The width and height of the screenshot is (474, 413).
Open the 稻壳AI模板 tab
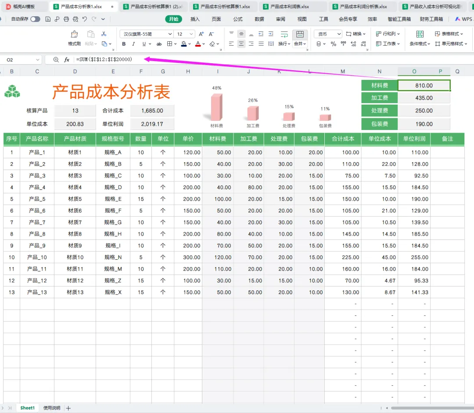tap(24, 6)
